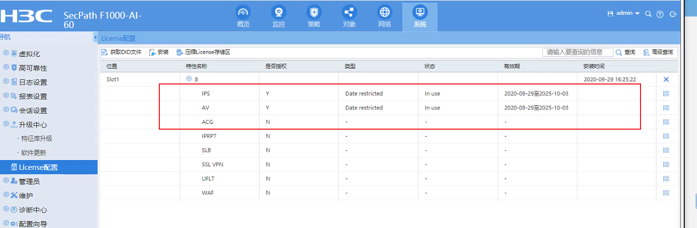
Task: Click the 是否授权 column header
Action: [x=277, y=66]
